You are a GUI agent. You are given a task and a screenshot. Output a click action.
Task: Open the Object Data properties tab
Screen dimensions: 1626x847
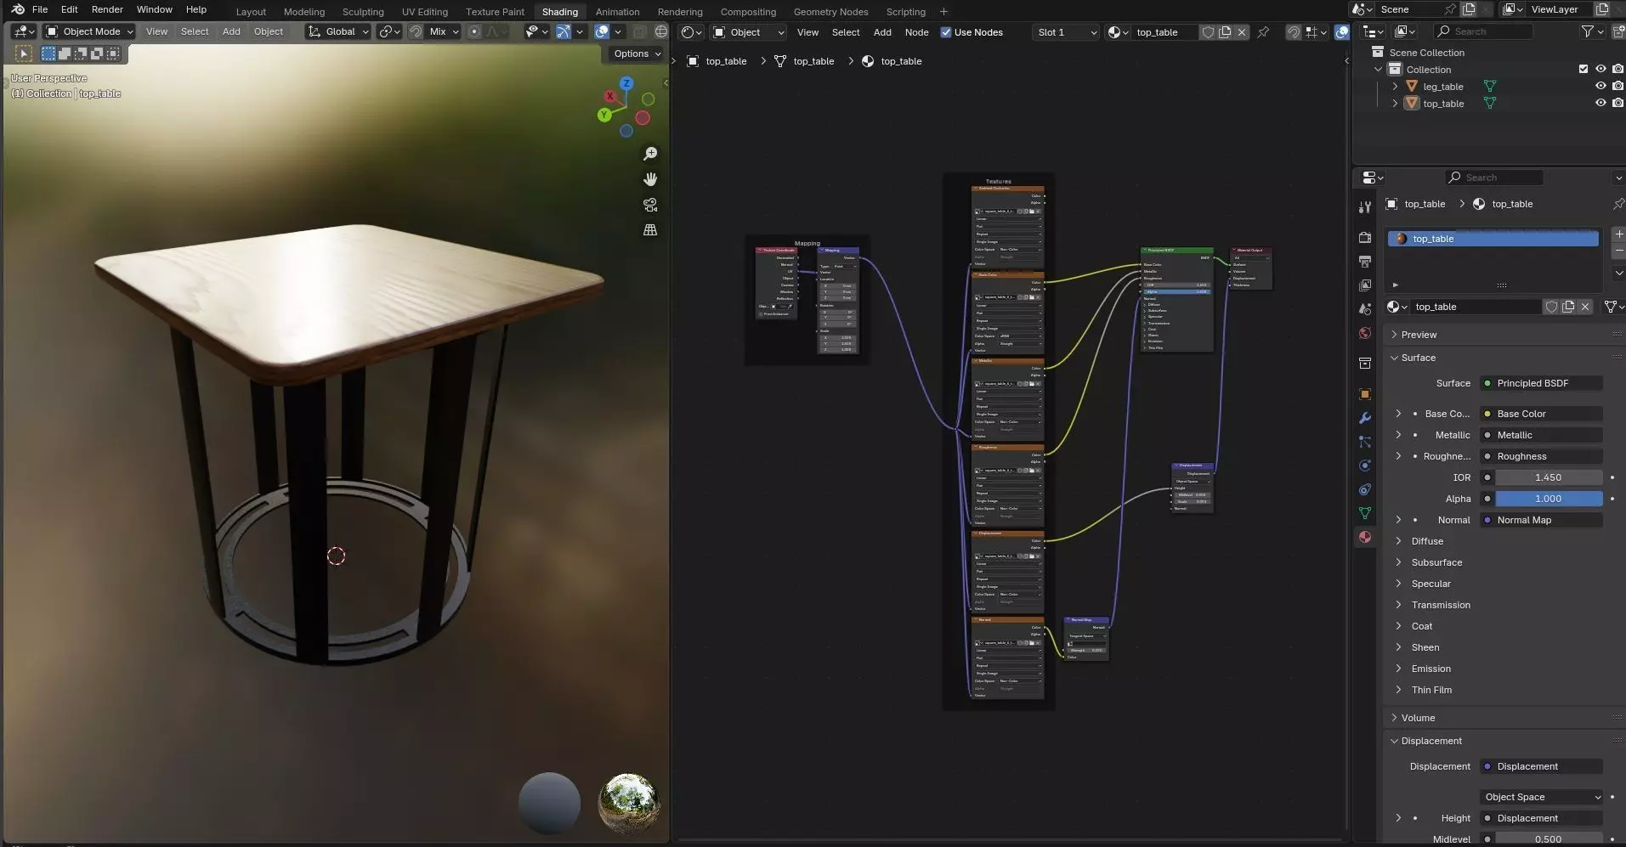pyautogui.click(x=1365, y=513)
